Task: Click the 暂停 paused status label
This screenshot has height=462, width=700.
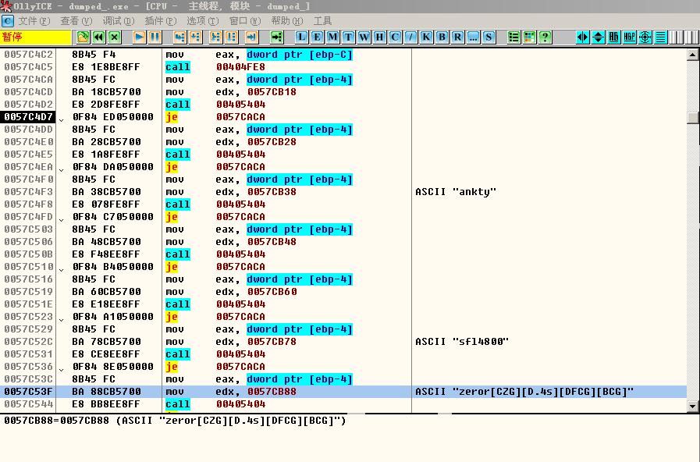Action: click(36, 37)
